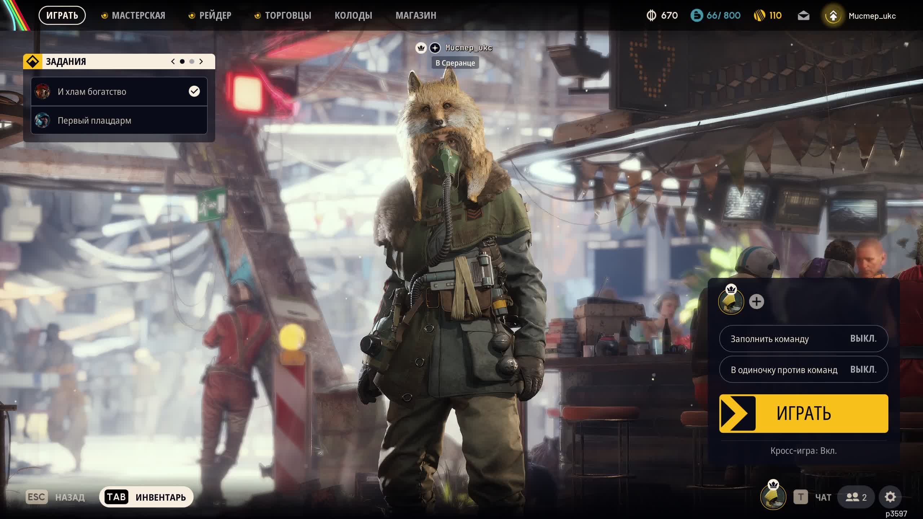Click the profile avatar next to Мистер_ukc
923x519 pixels.
[833, 15]
